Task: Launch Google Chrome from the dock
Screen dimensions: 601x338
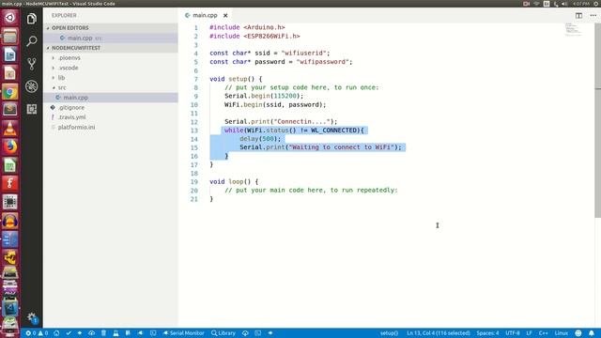Action: coord(10,92)
